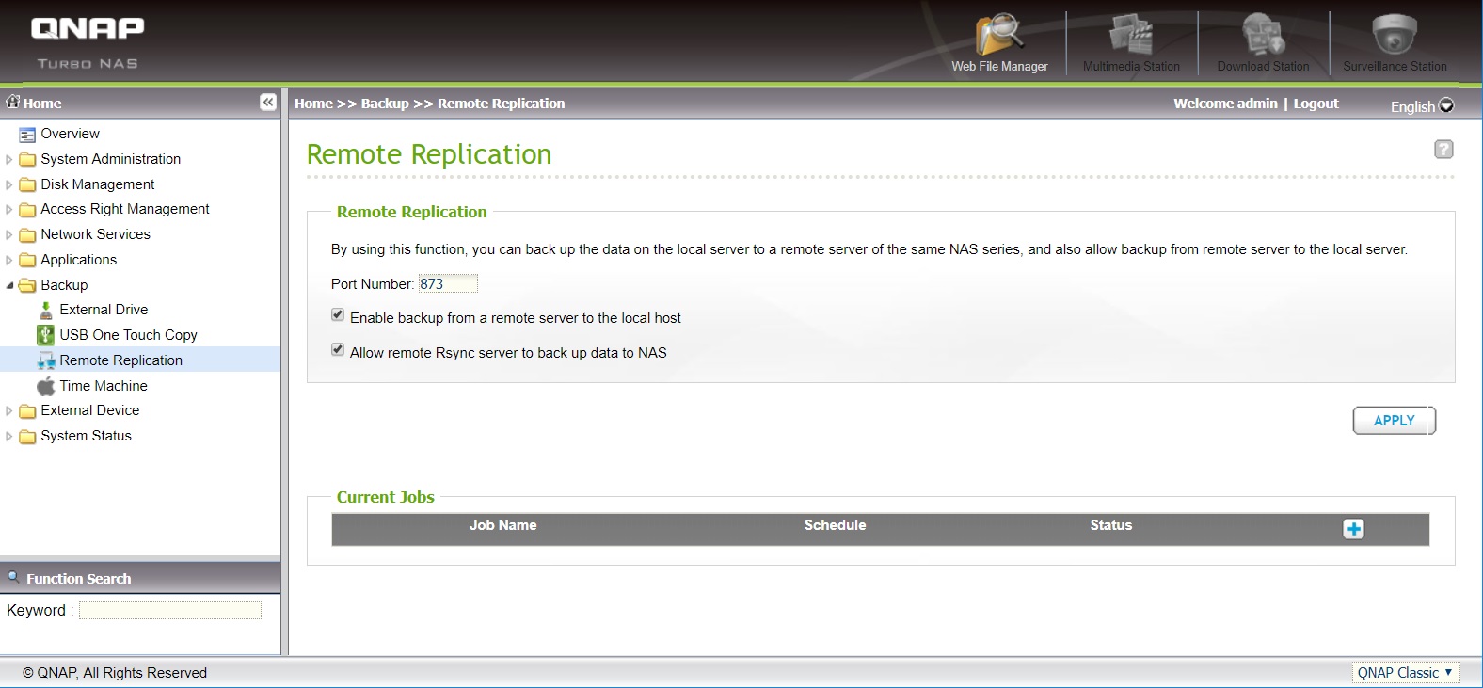Click the Logout link
Screen dimensions: 1483x688
1316,104
